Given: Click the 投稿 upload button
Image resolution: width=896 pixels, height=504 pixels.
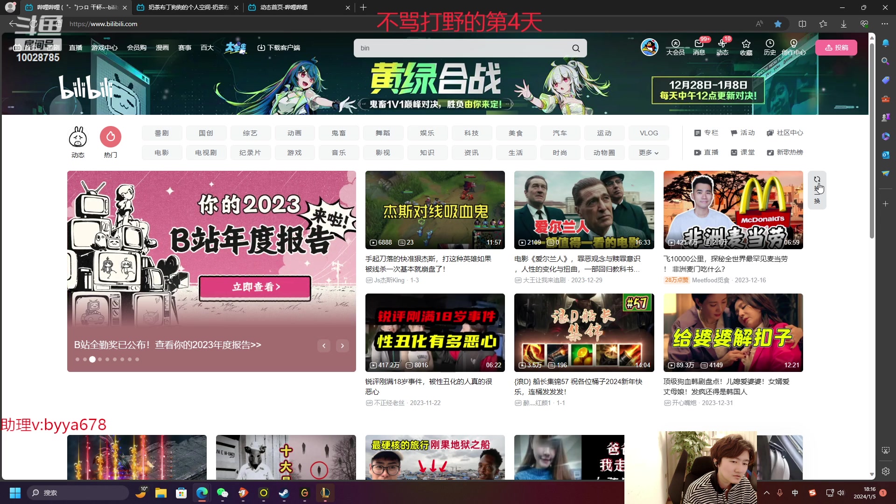Looking at the screenshot, I should click(836, 48).
